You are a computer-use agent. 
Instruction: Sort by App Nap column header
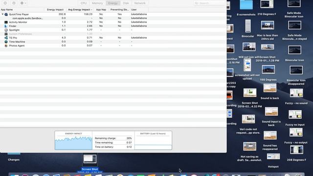coord(101,10)
